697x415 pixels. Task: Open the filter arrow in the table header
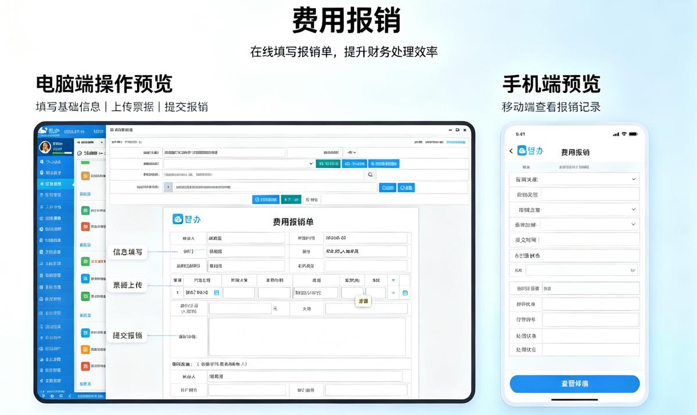(393, 280)
